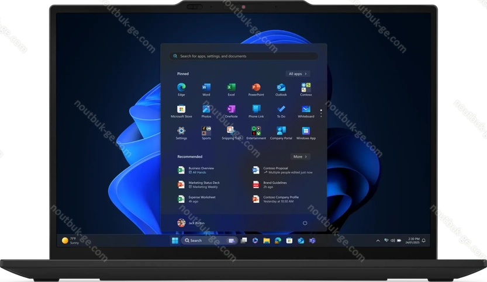Expand the Contoso app folder
Image resolution: width=487 pixels, height=282 pixels.
(x=306, y=88)
